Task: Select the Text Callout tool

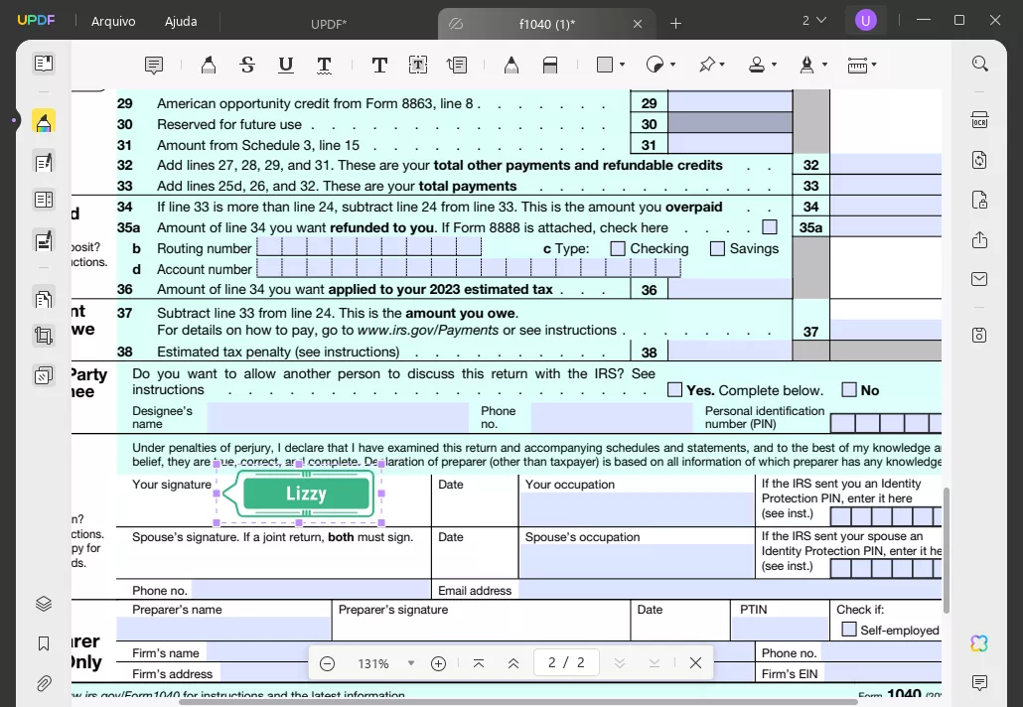Action: [457, 65]
